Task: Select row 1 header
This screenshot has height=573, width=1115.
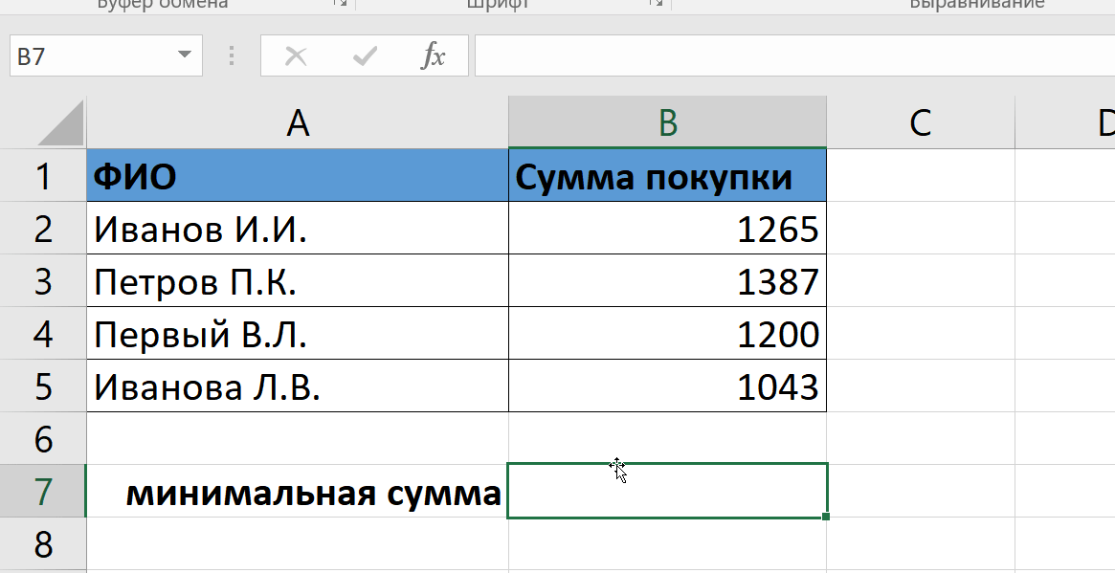Action: [43, 176]
